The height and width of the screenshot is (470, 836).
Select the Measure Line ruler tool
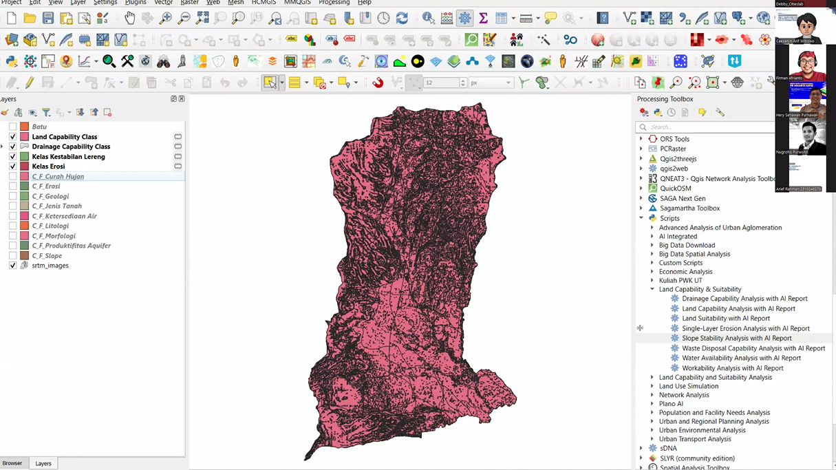526,19
